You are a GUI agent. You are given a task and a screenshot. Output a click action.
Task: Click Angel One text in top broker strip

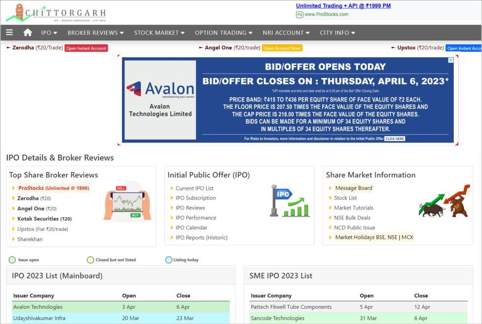click(x=218, y=48)
